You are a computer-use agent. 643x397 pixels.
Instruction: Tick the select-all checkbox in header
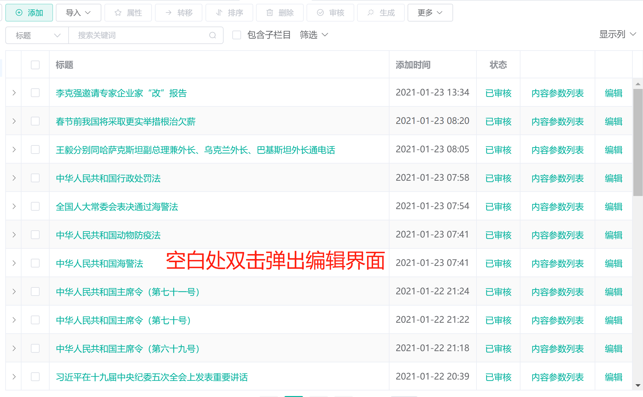click(35, 65)
